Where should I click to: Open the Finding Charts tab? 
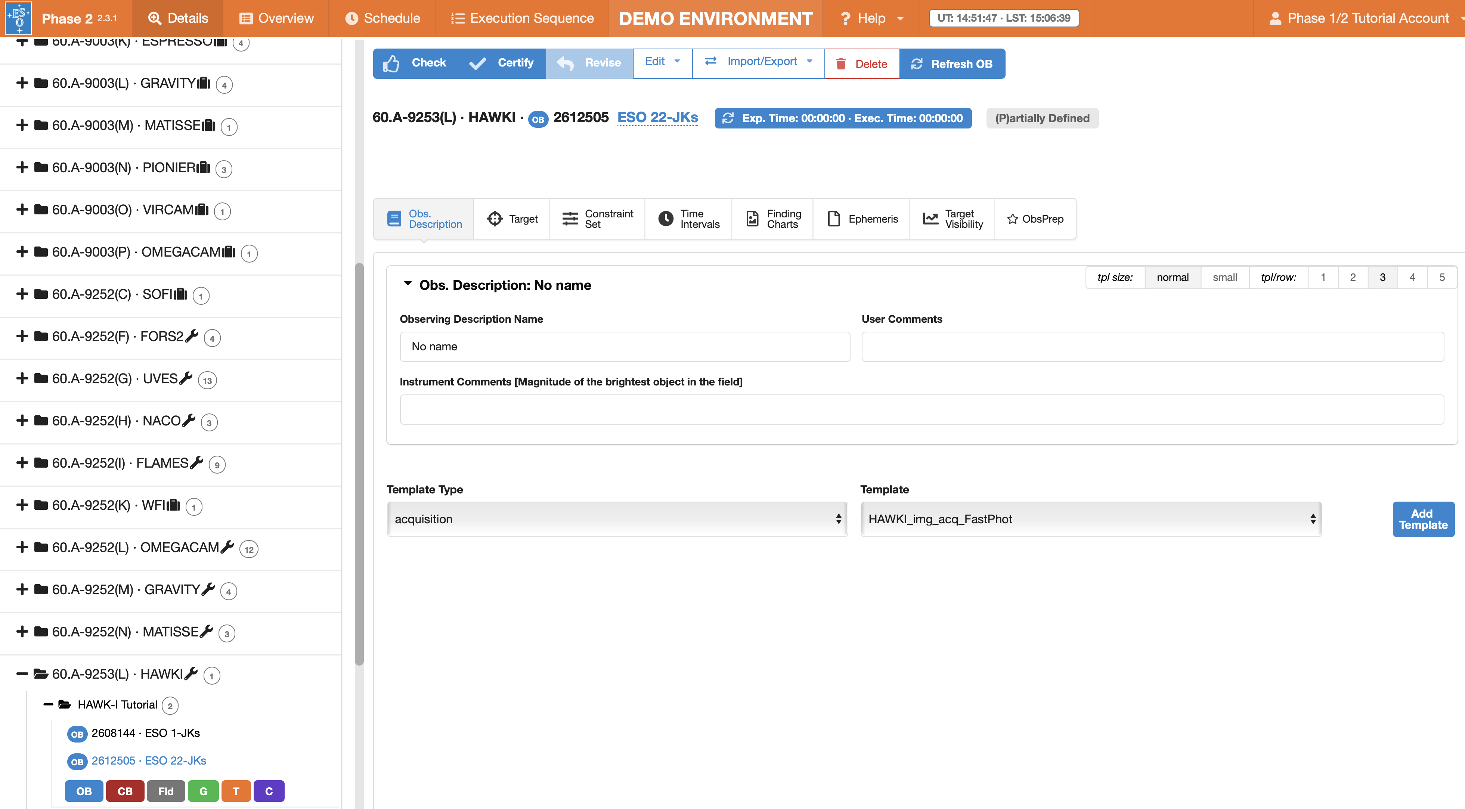pos(772,219)
